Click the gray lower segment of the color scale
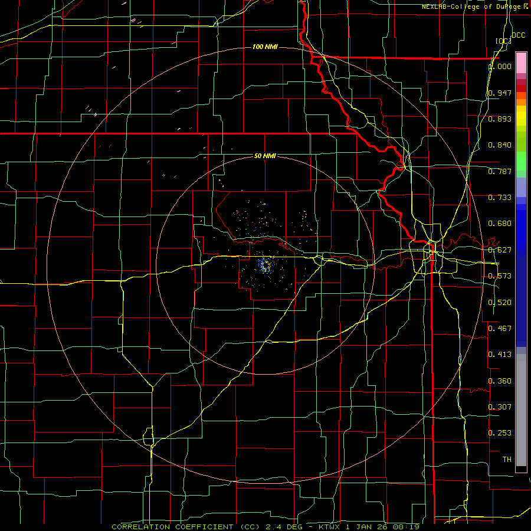 pos(521,410)
